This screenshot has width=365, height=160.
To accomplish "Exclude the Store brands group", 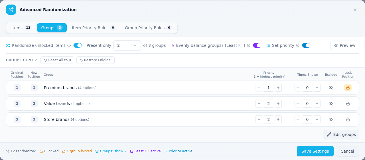I will click(x=331, y=119).
